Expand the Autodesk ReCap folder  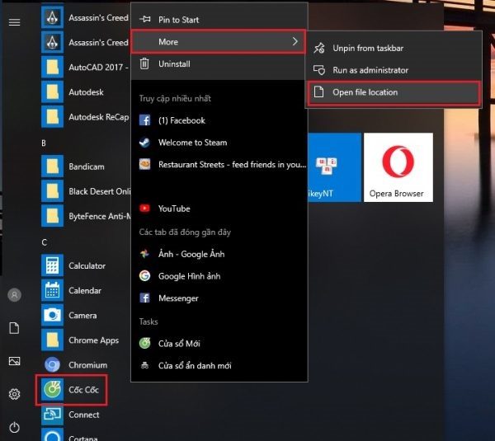coord(85,117)
